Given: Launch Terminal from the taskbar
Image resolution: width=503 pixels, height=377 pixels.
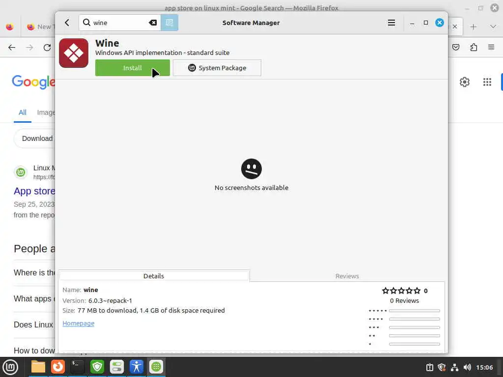Looking at the screenshot, I should [78, 367].
